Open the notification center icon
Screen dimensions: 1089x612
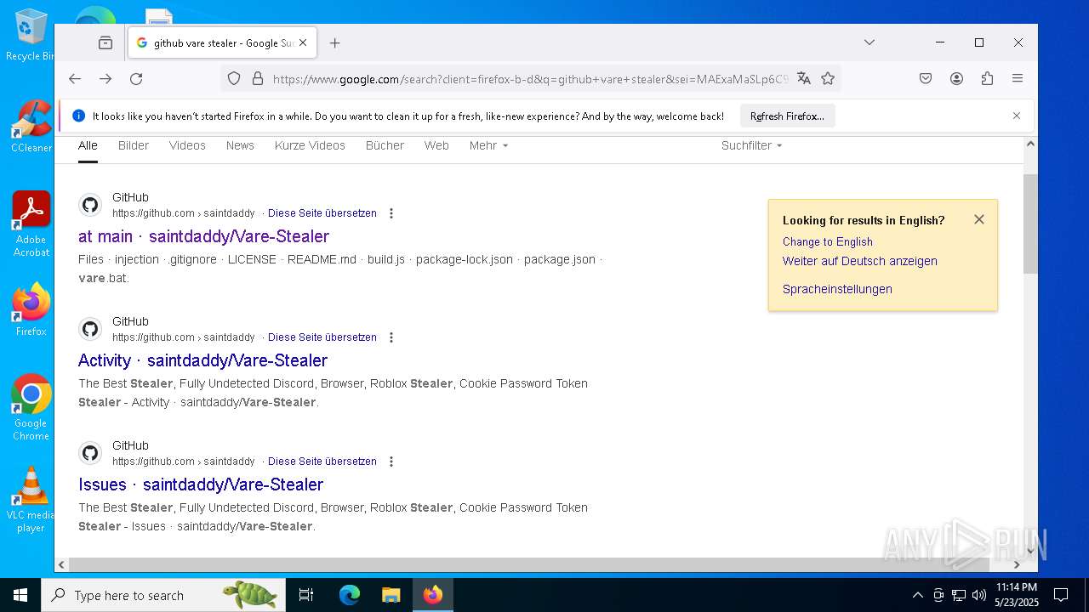tap(1061, 595)
